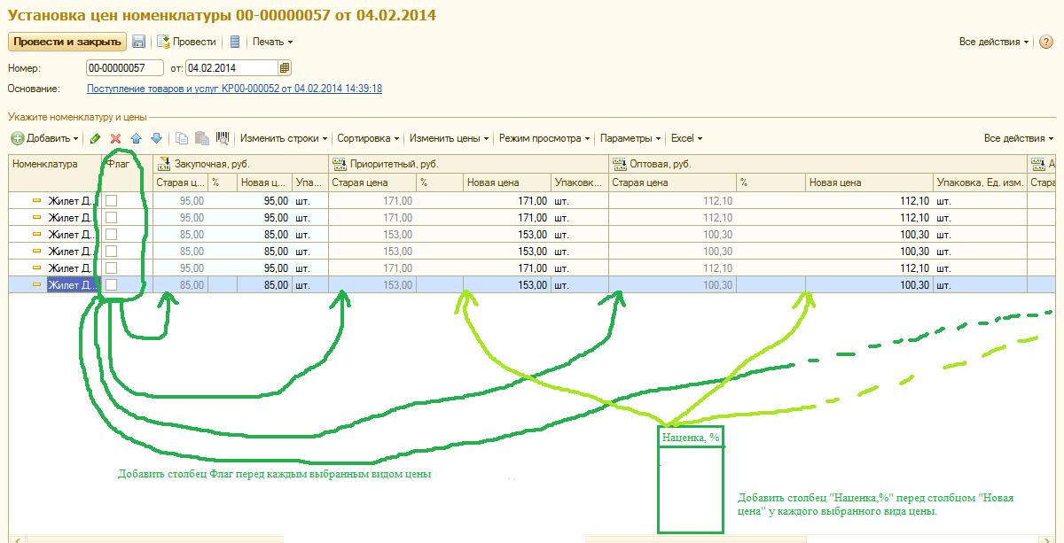Open the Режим просмотра menu
1064x543 pixels.
[x=544, y=138]
